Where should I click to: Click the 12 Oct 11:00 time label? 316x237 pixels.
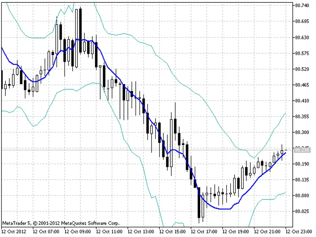pyautogui.click(x=109, y=231)
